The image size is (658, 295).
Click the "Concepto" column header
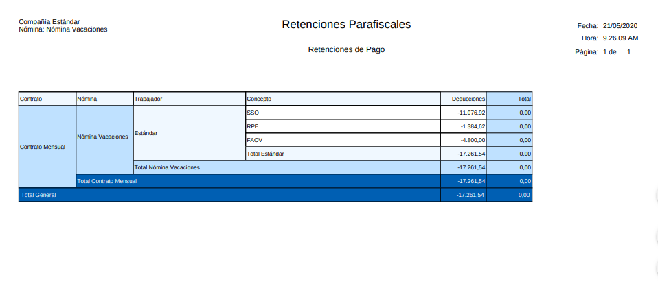343,99
